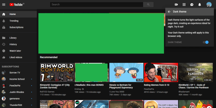Viewport: 216px width, 108px height.
Task: Open title r/Madlads this man BONKS
Action: [89, 85]
